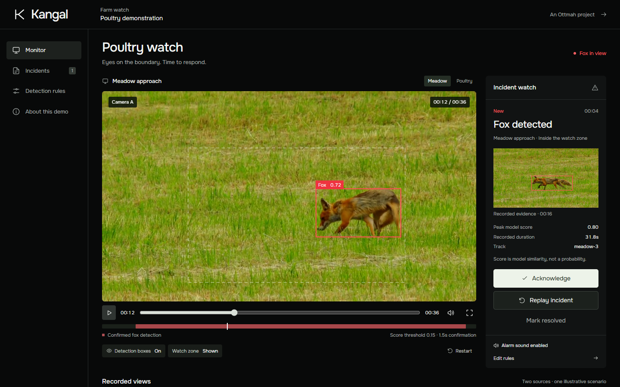Replay the incident
The height and width of the screenshot is (387, 620).
546,301
